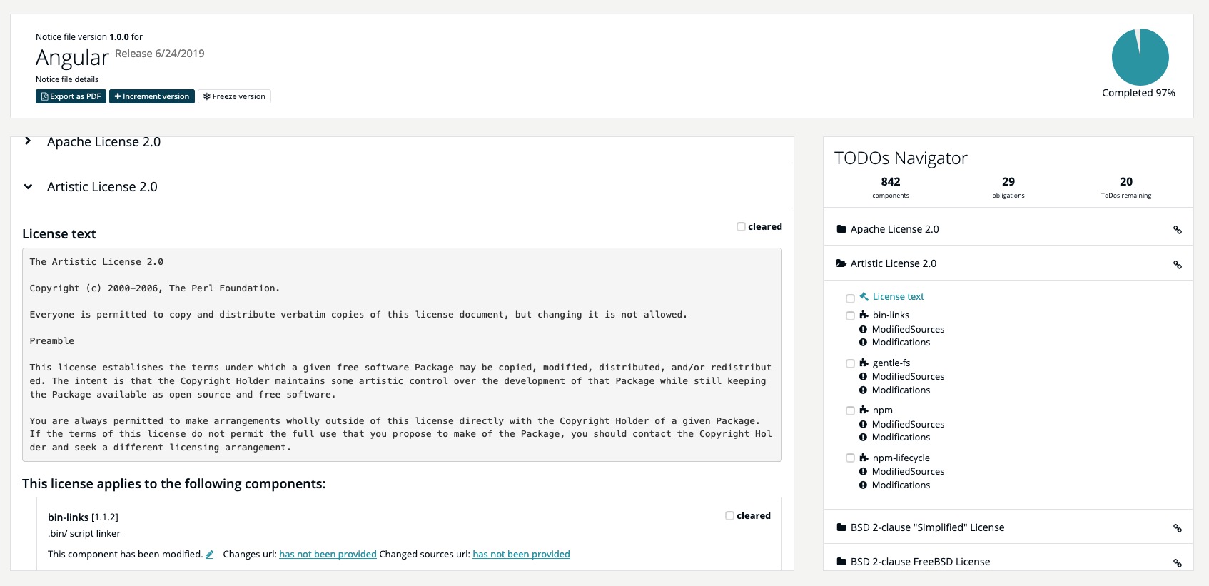
Task: Click the bin-links [1.1.2] component title
Action: pos(83,517)
